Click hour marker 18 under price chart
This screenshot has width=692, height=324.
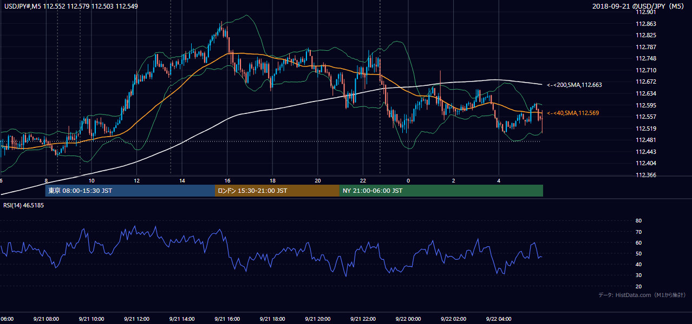tap(272, 181)
